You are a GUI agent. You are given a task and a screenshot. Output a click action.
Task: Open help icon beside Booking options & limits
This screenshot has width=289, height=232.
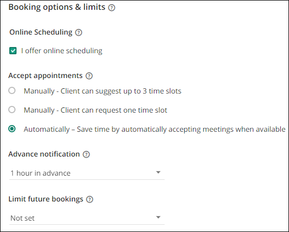pyautogui.click(x=111, y=8)
